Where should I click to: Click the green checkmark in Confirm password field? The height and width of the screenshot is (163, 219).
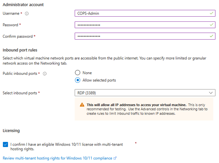[x=211, y=36]
